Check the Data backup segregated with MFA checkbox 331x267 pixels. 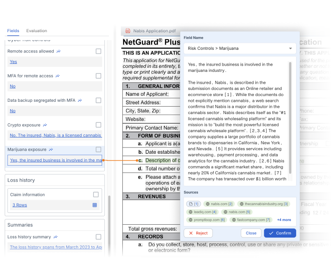pos(98,100)
